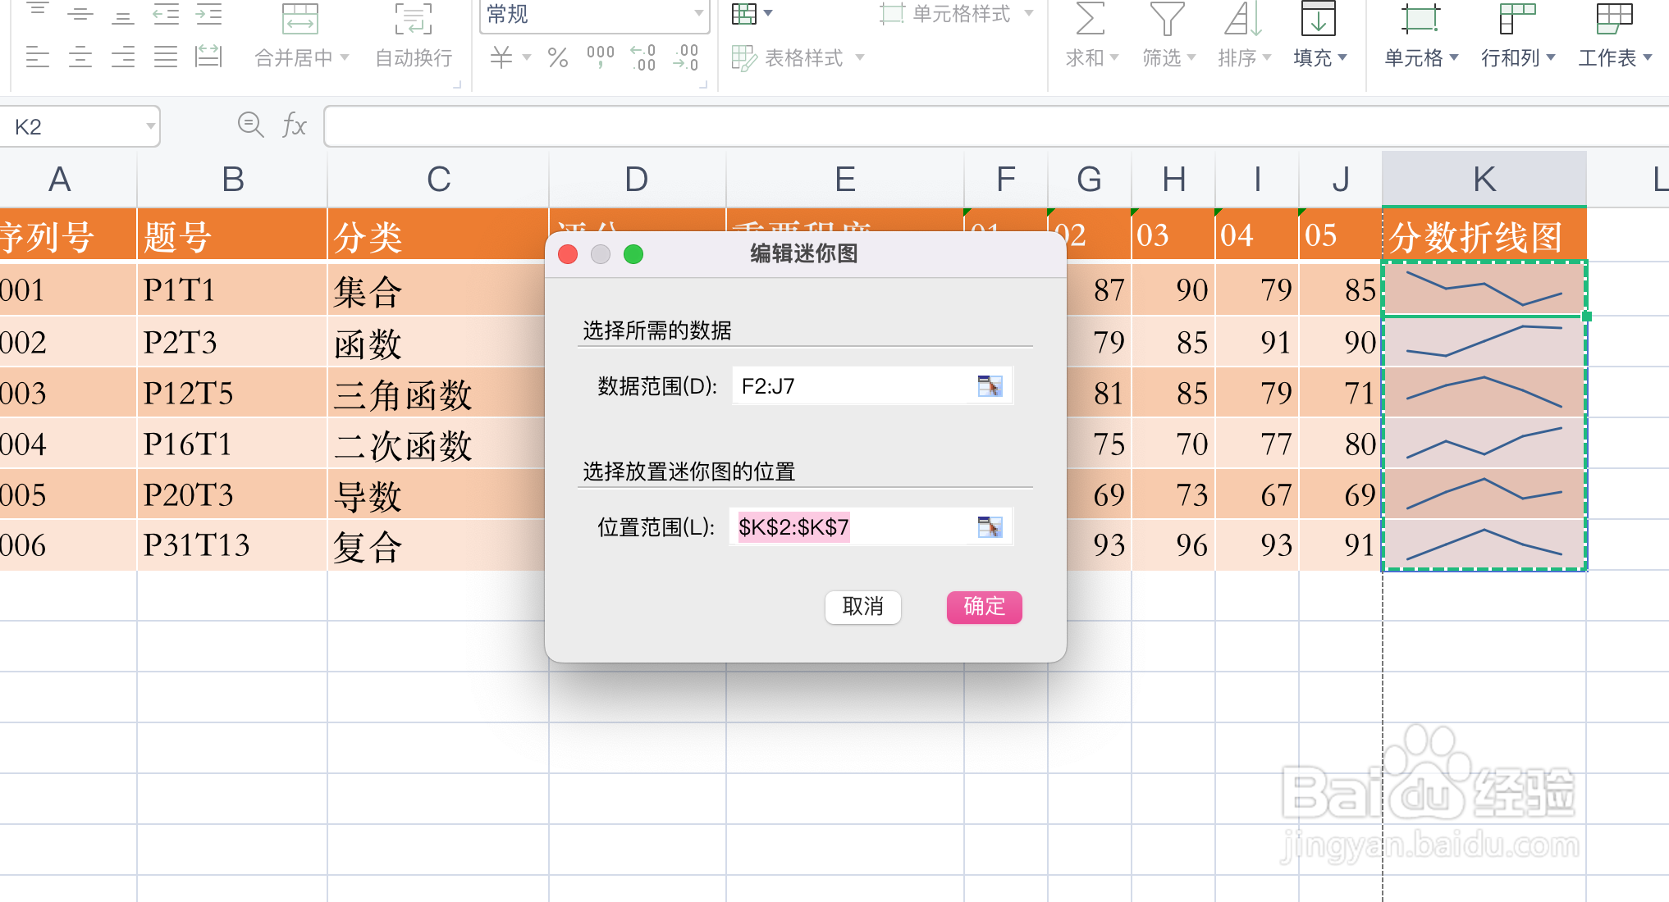Click the 取消 cancel button
Screen dimensions: 1669x902
pyautogui.click(x=862, y=607)
